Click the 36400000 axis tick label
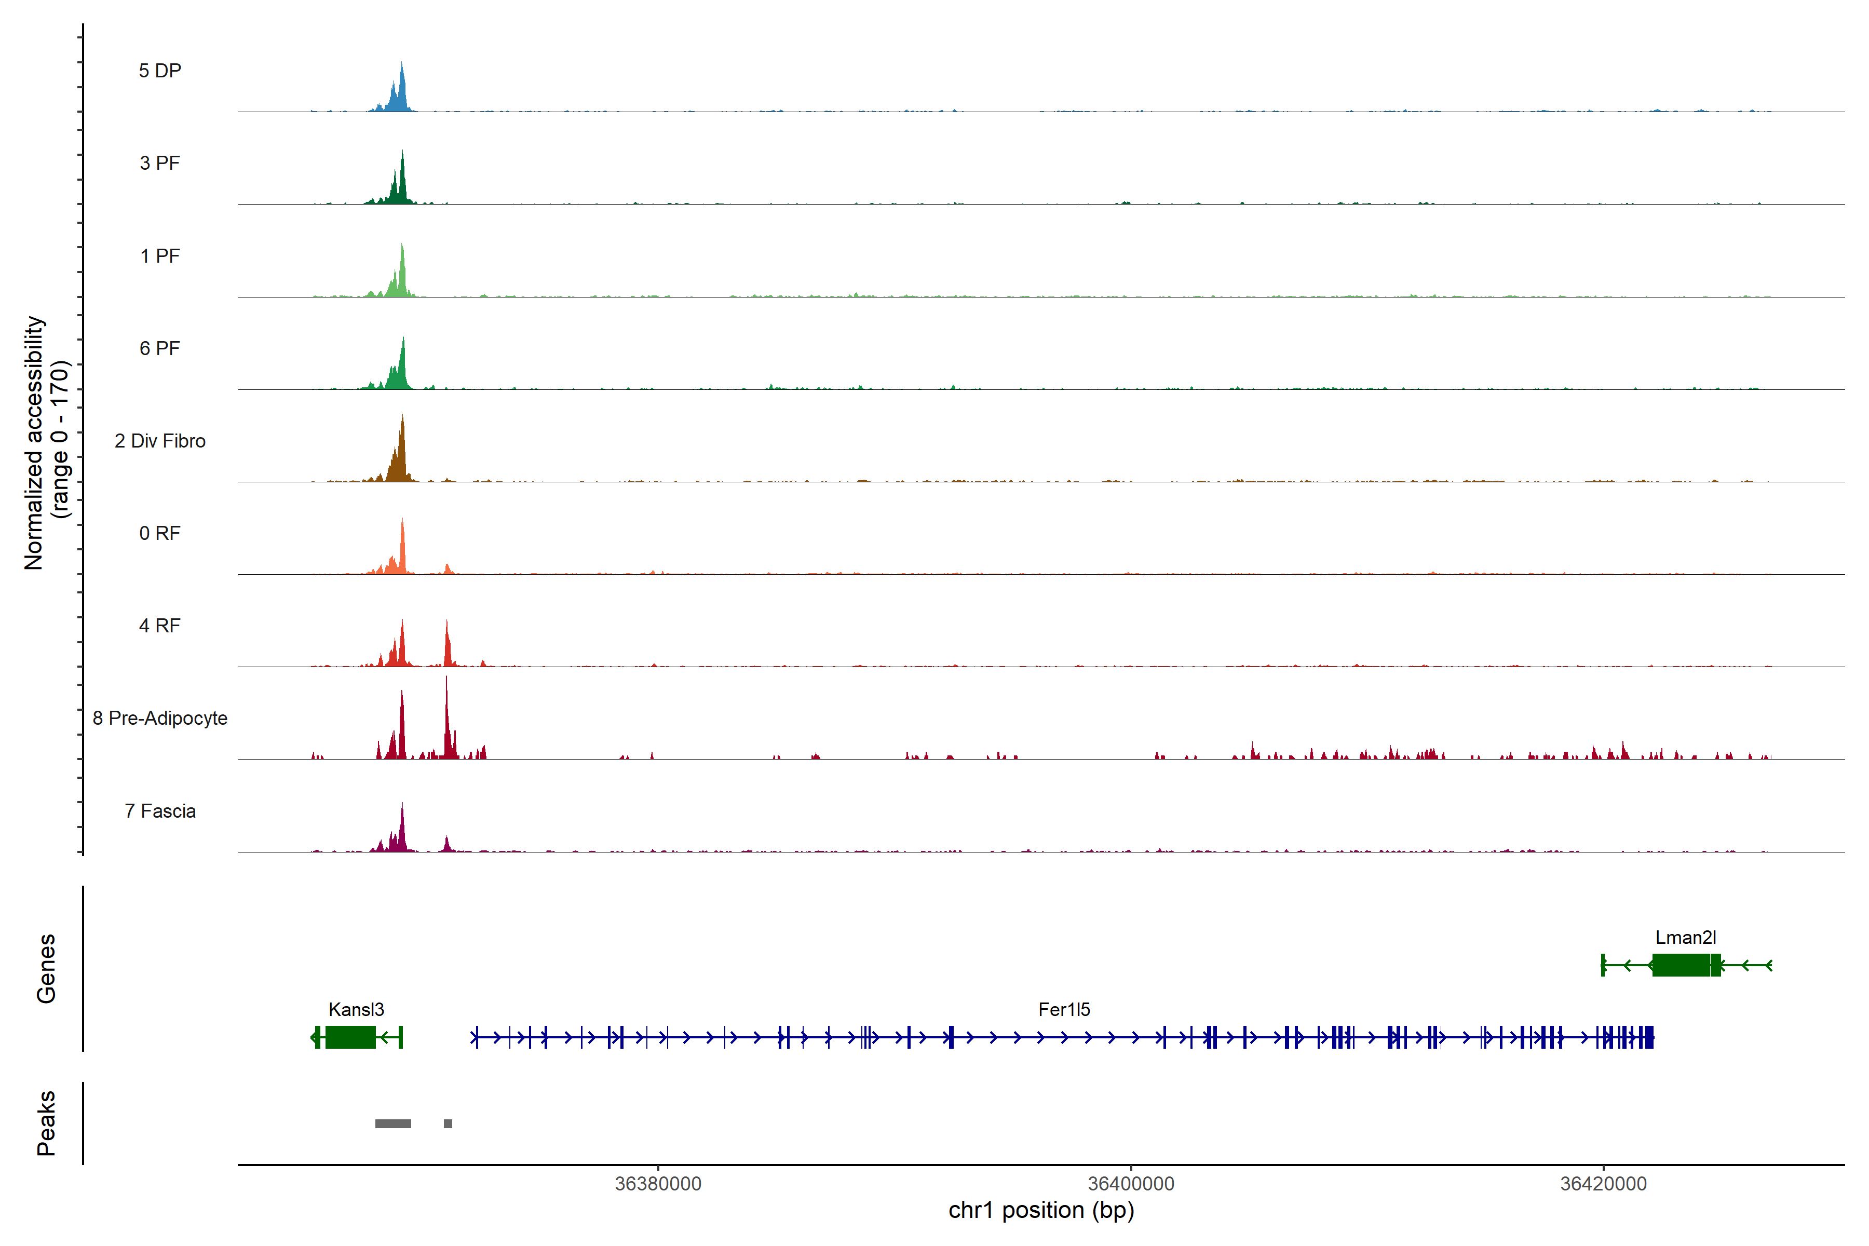The height and width of the screenshot is (1246, 1869). pos(1131,1183)
